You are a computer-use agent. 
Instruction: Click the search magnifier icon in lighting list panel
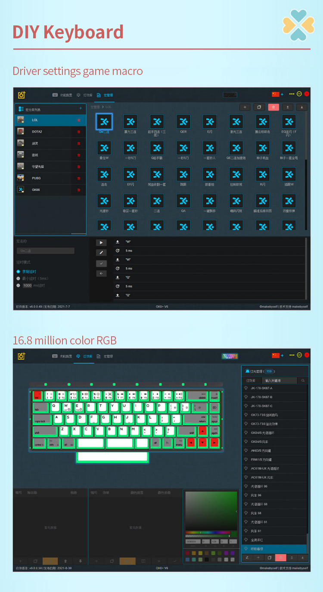[303, 381]
